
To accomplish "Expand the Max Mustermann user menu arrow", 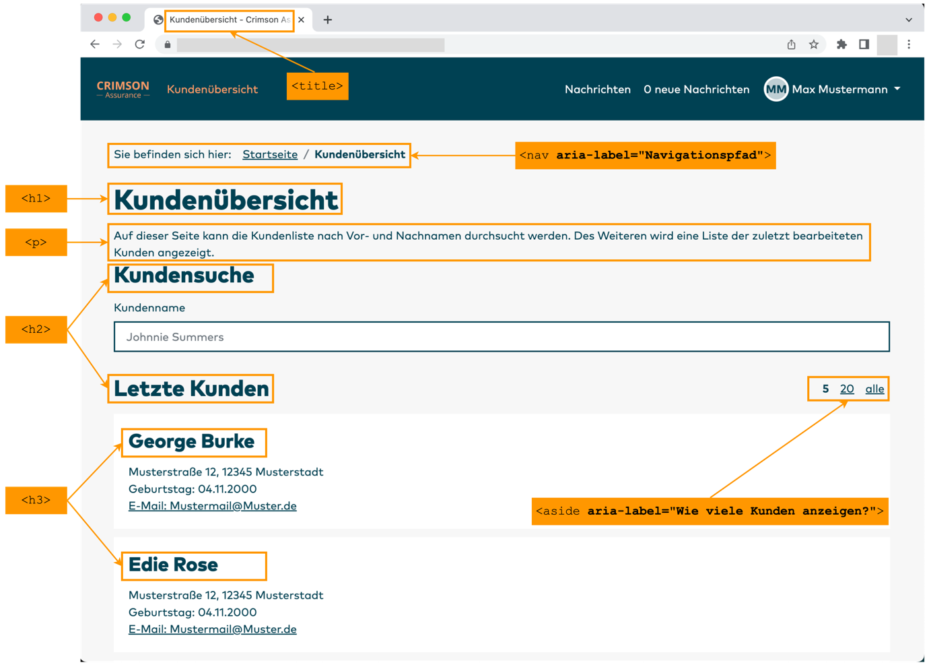I will point(897,89).
